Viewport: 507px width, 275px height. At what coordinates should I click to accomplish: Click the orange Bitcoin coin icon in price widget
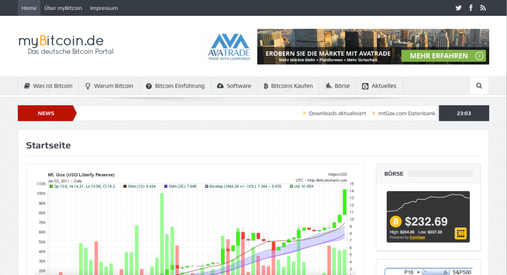coord(396,222)
